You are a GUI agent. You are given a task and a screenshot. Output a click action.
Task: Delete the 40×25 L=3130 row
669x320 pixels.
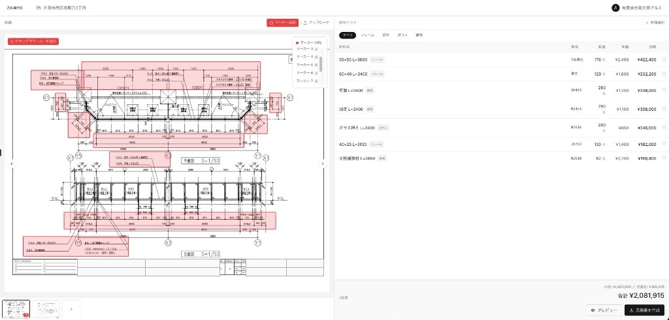664,144
